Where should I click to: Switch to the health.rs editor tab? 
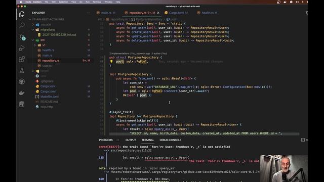pos(207,13)
